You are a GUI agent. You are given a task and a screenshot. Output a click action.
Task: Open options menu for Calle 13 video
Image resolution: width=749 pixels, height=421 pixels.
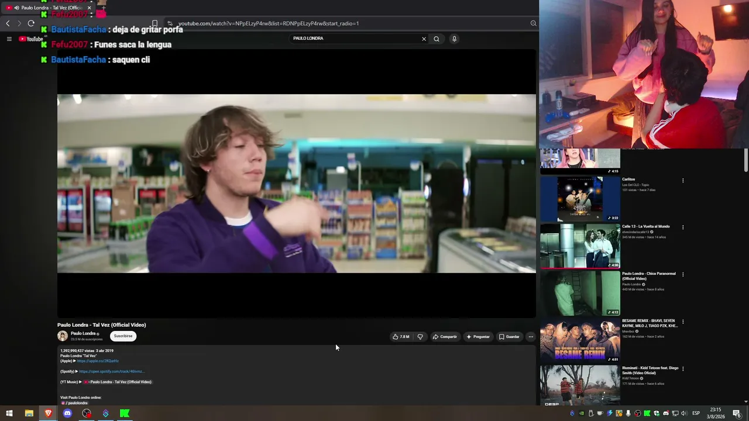(683, 227)
